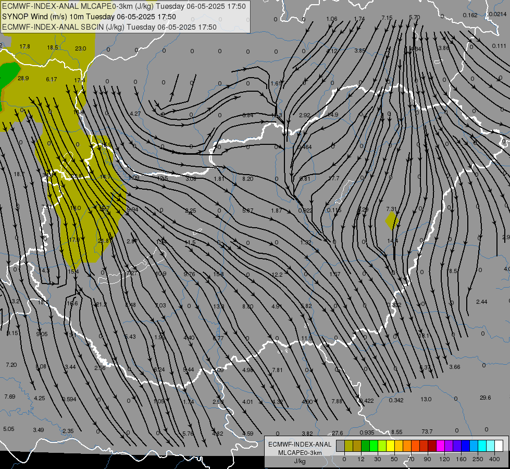The image size is (510, 469).
Task: Click the legend scale label 160
Action: tap(461, 459)
